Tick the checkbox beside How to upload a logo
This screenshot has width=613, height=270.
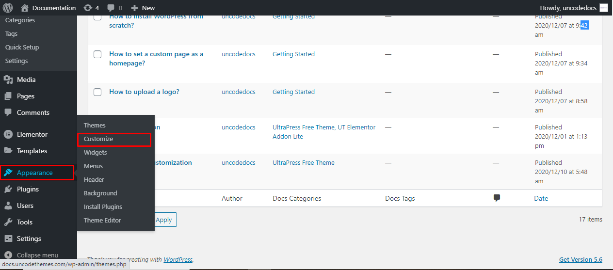tap(97, 92)
